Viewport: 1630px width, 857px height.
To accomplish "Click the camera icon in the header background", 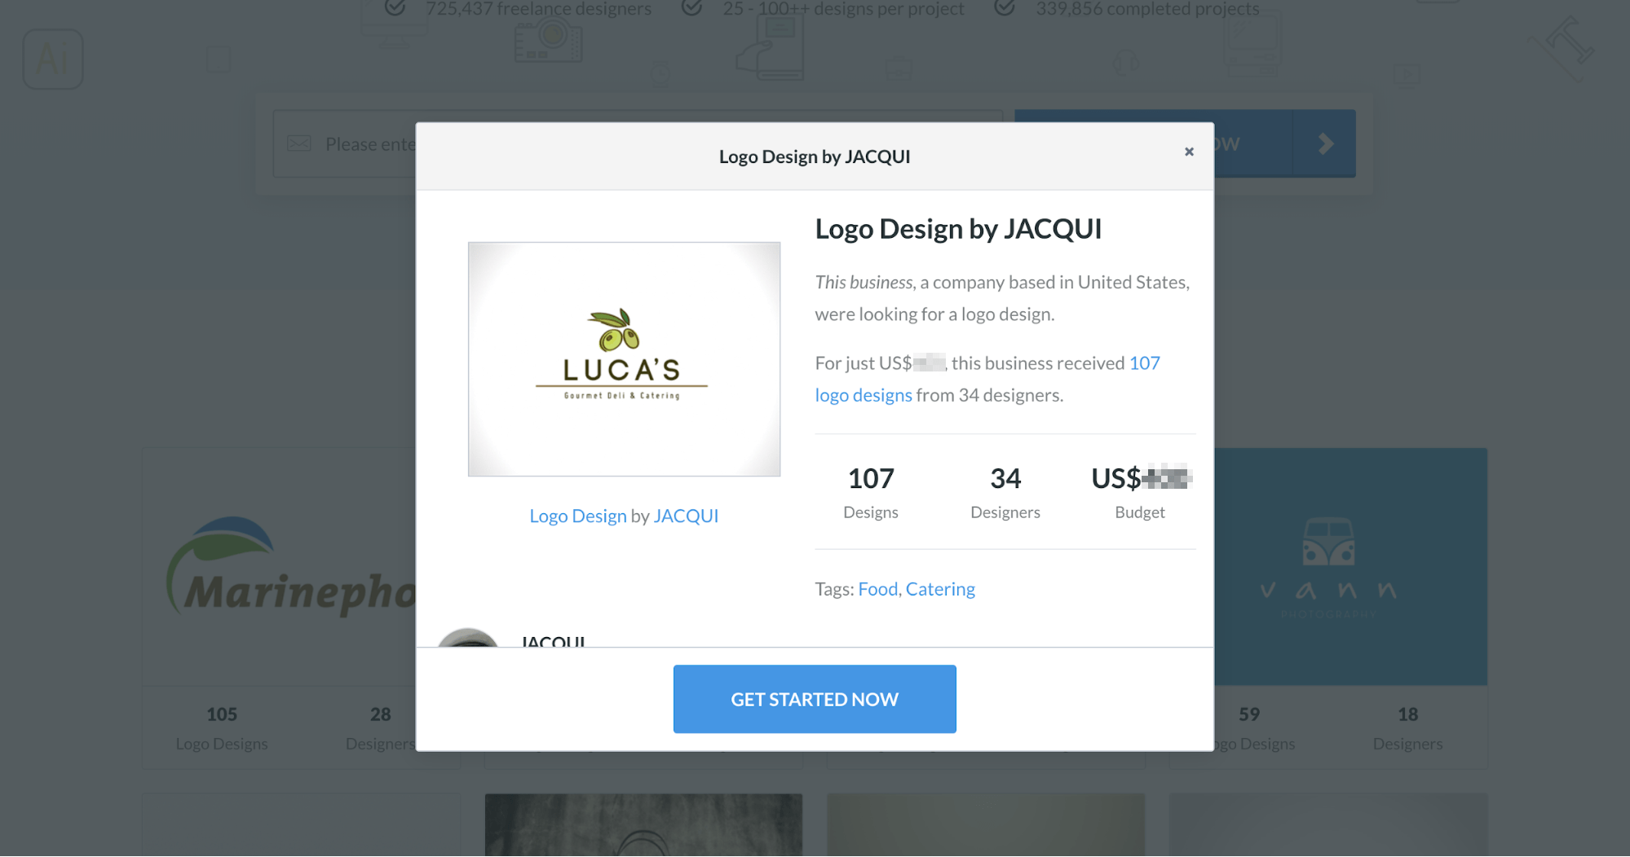I will click(x=549, y=41).
